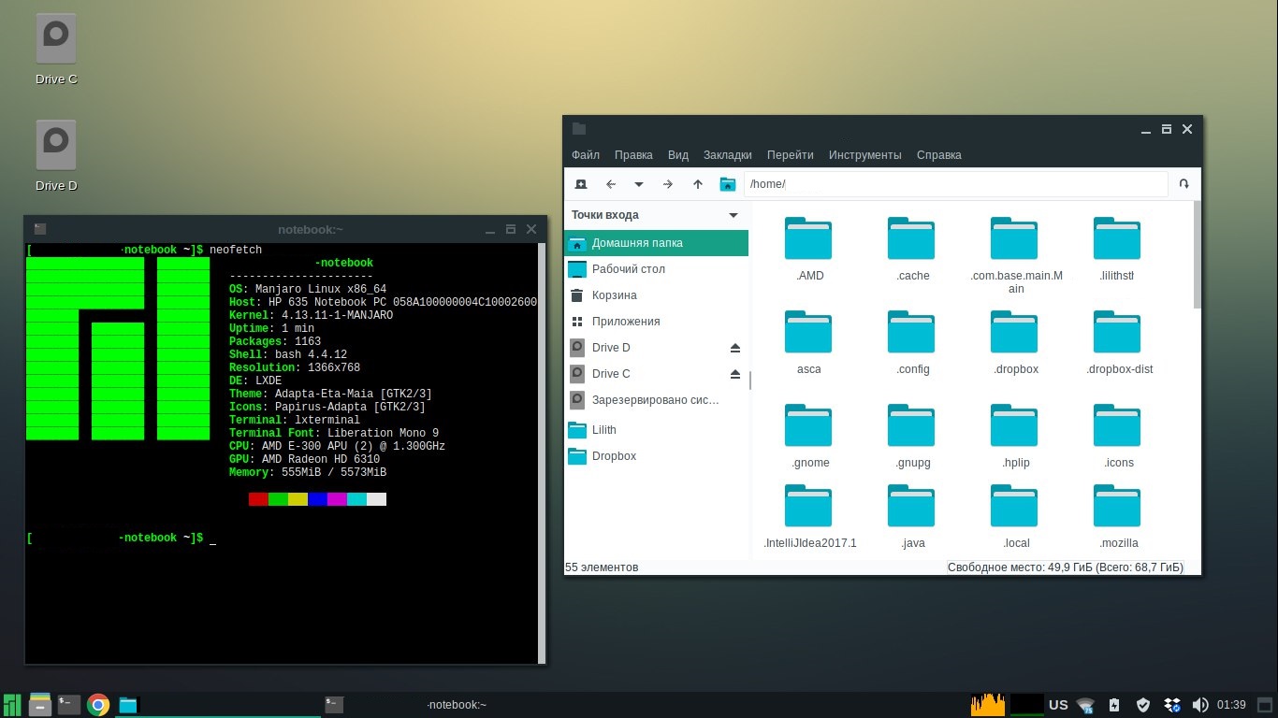Select the .dropbox-dist folder
The width and height of the screenshot is (1278, 718).
(x=1119, y=342)
